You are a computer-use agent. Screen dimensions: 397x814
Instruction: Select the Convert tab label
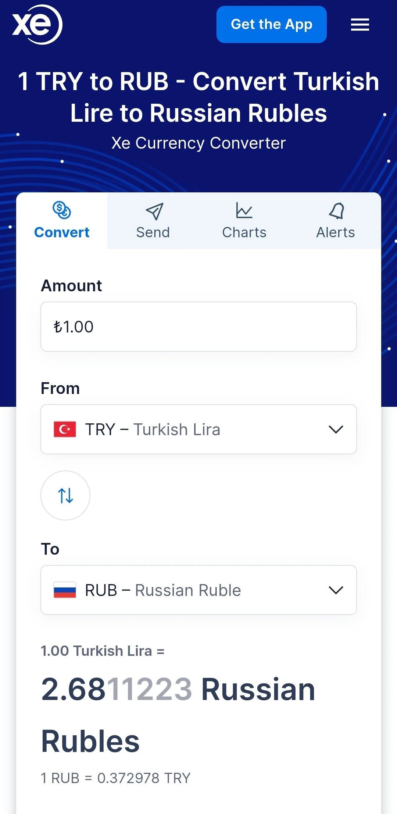[x=62, y=232]
